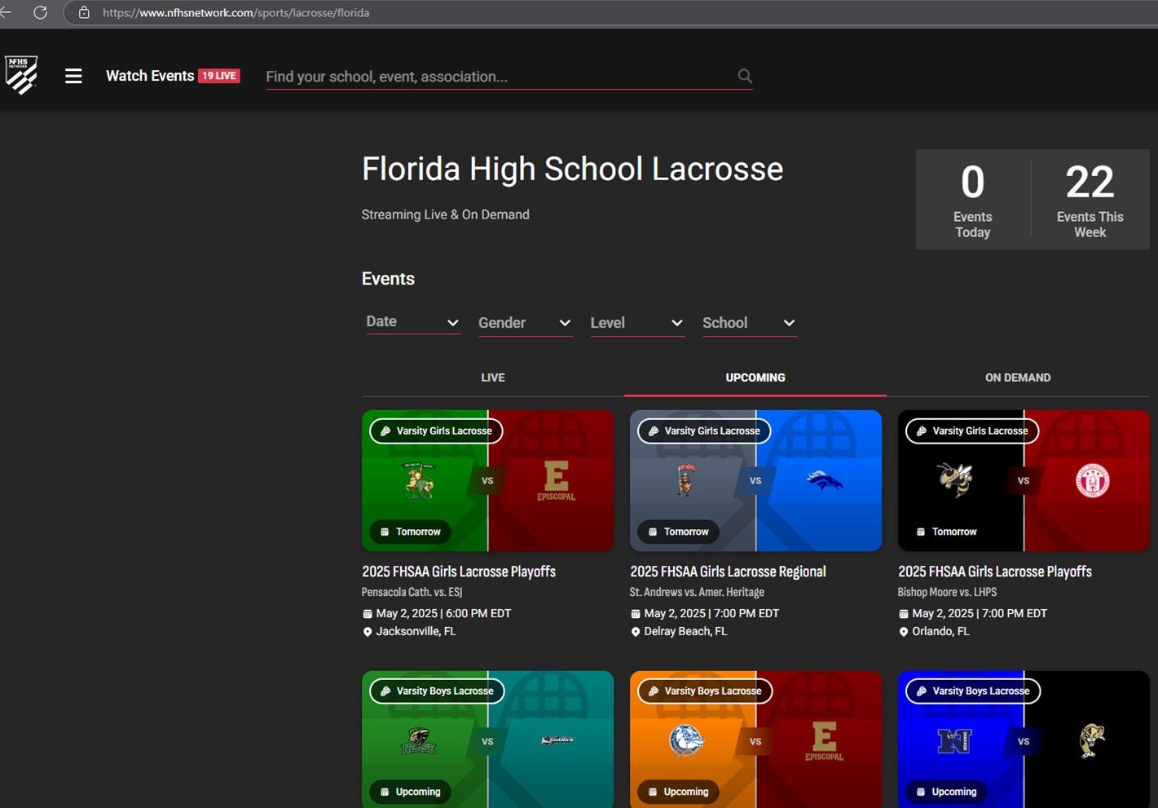This screenshot has height=808, width=1158.
Task: Expand the School filter dropdown
Action: (749, 323)
